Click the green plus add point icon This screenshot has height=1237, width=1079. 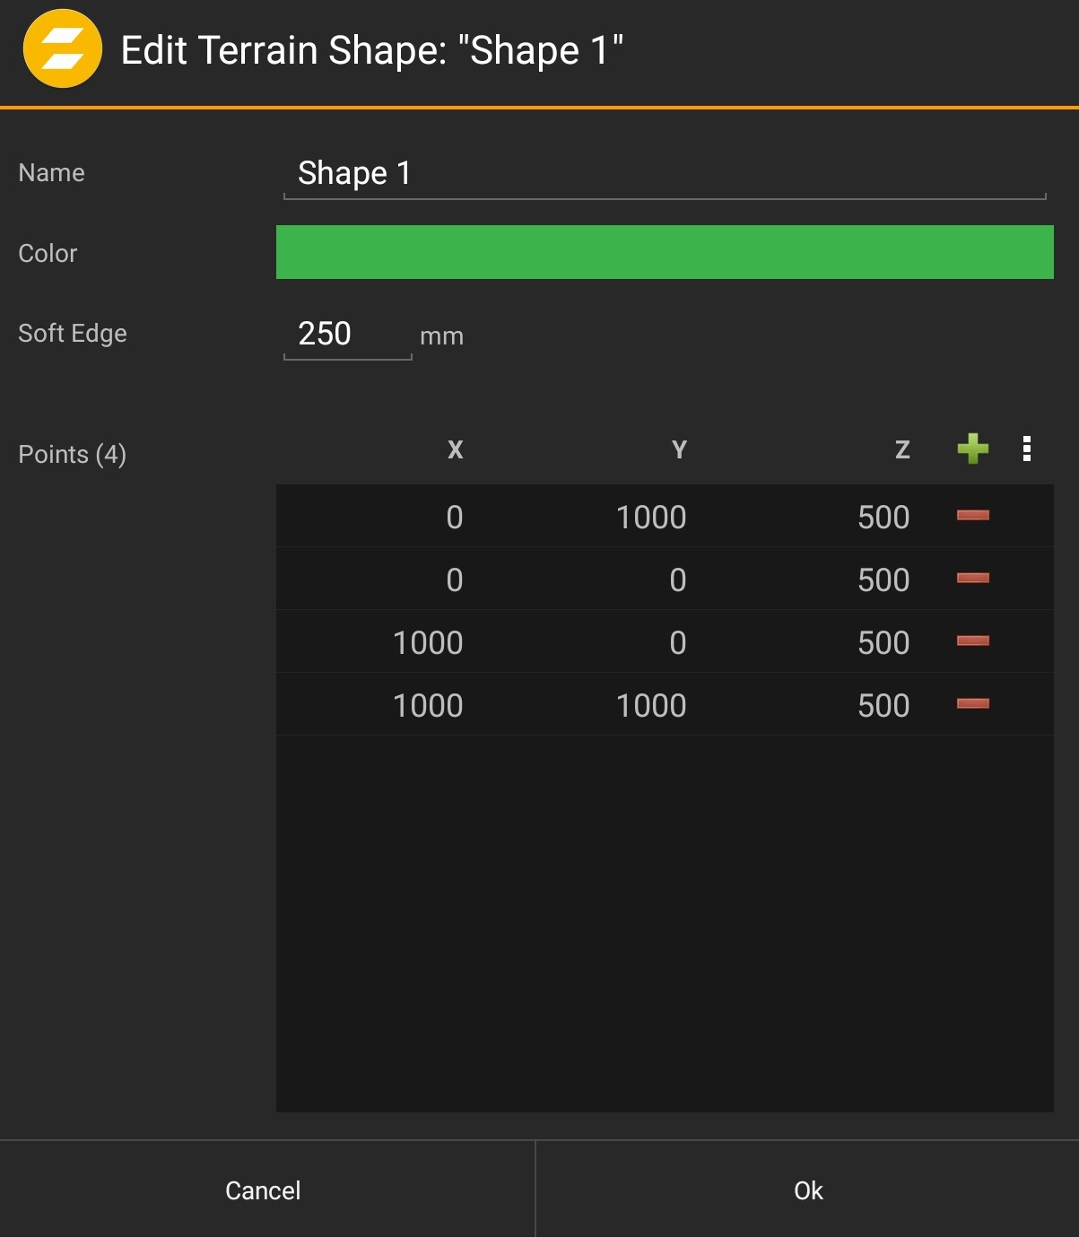coord(972,449)
